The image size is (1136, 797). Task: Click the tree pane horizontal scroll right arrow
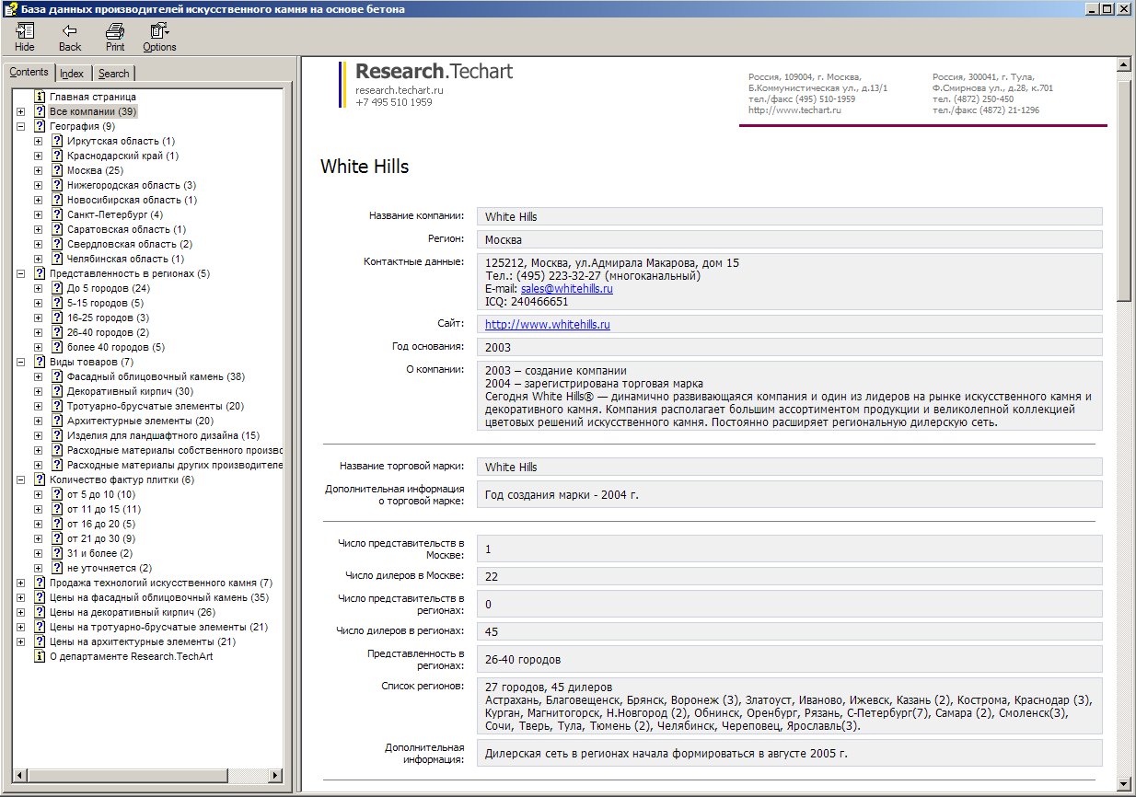click(x=274, y=776)
